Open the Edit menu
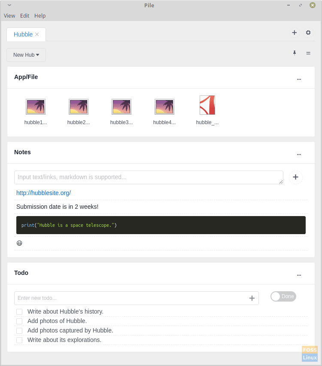The image size is (322, 366). click(x=24, y=15)
